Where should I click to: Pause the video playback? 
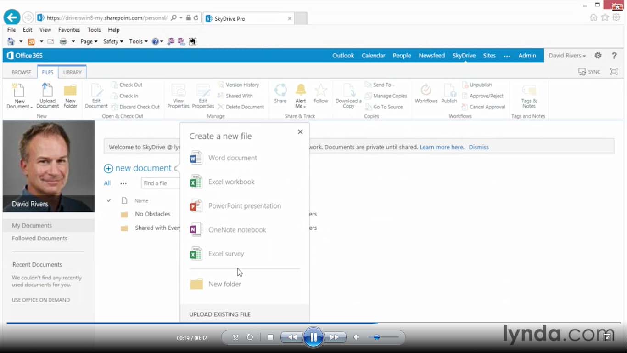pos(313,337)
